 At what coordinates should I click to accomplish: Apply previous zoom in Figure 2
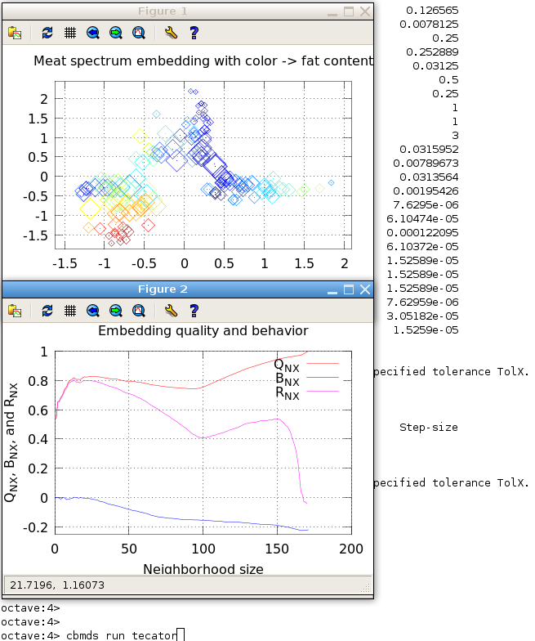click(93, 310)
